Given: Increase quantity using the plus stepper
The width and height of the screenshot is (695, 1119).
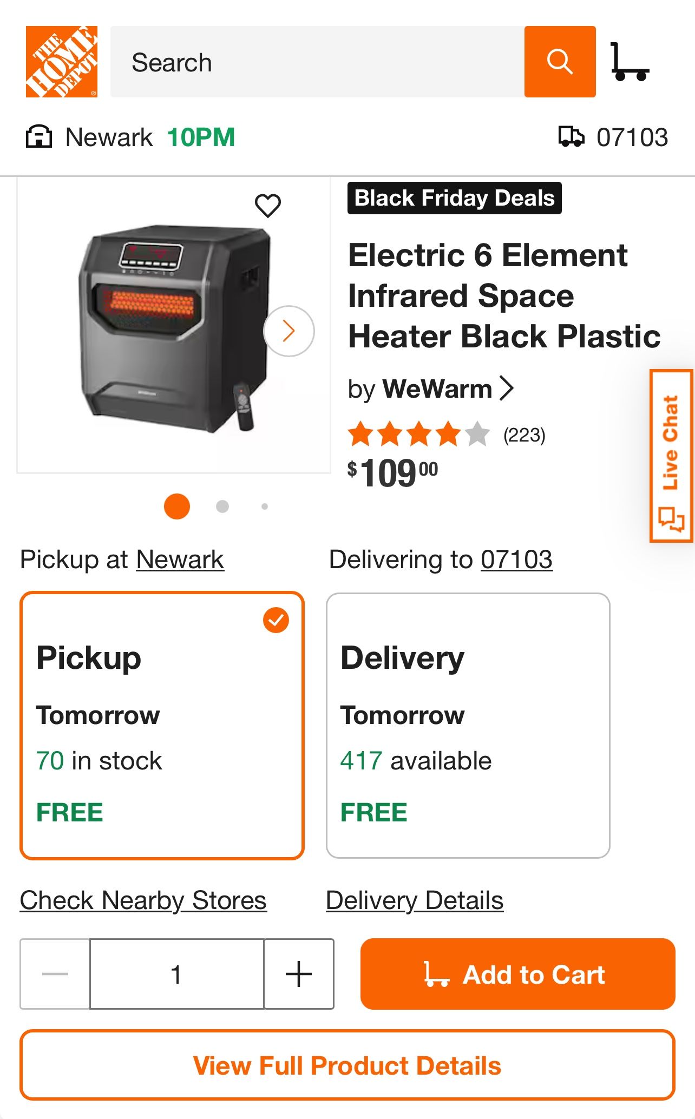Looking at the screenshot, I should click(x=298, y=974).
